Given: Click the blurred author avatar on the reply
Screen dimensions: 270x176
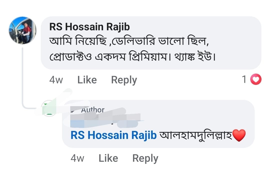Looking at the screenshot, I should click(x=49, y=109).
